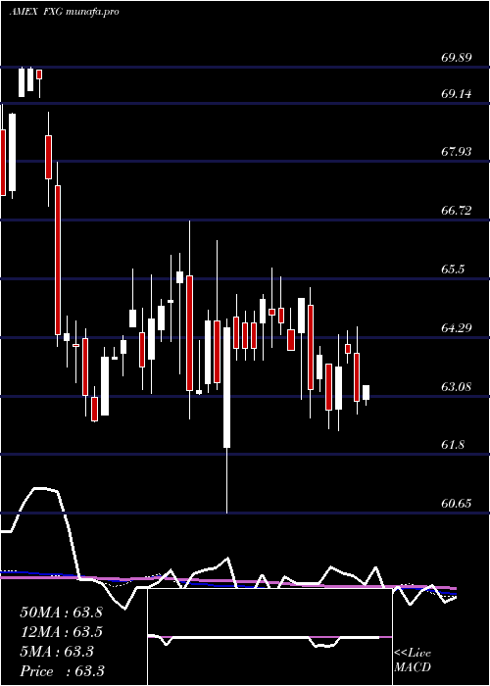Click the 61.8 price level label
The width and height of the screenshot is (490, 686).
(453, 445)
